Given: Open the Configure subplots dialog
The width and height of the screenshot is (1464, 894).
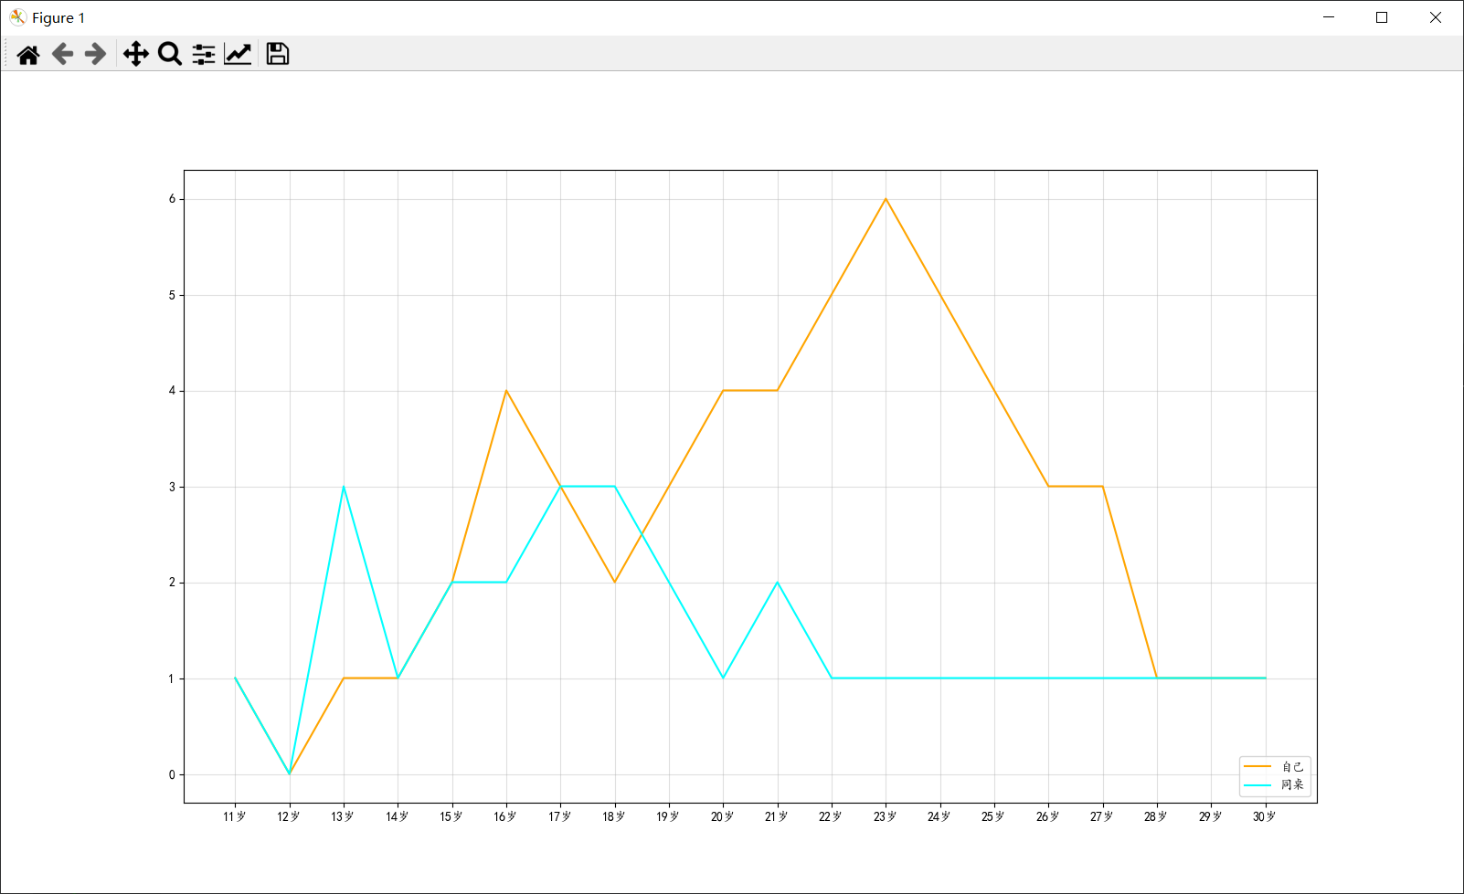Looking at the screenshot, I should 204,55.
